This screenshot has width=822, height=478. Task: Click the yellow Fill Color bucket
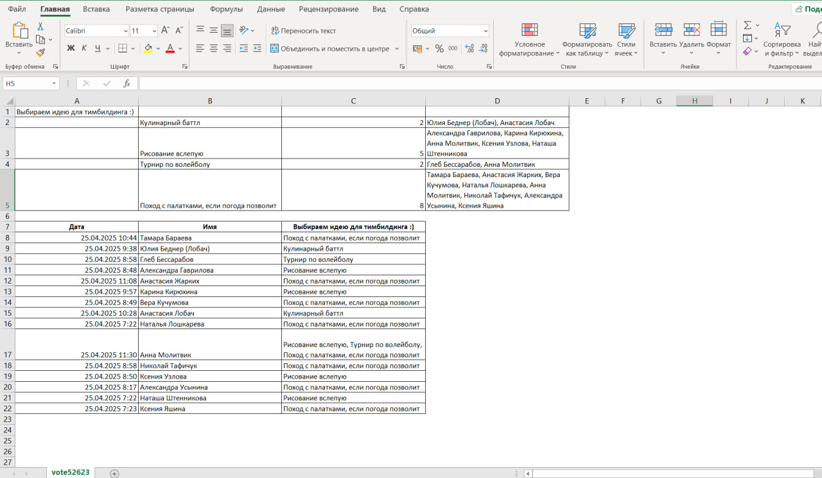tap(148, 48)
